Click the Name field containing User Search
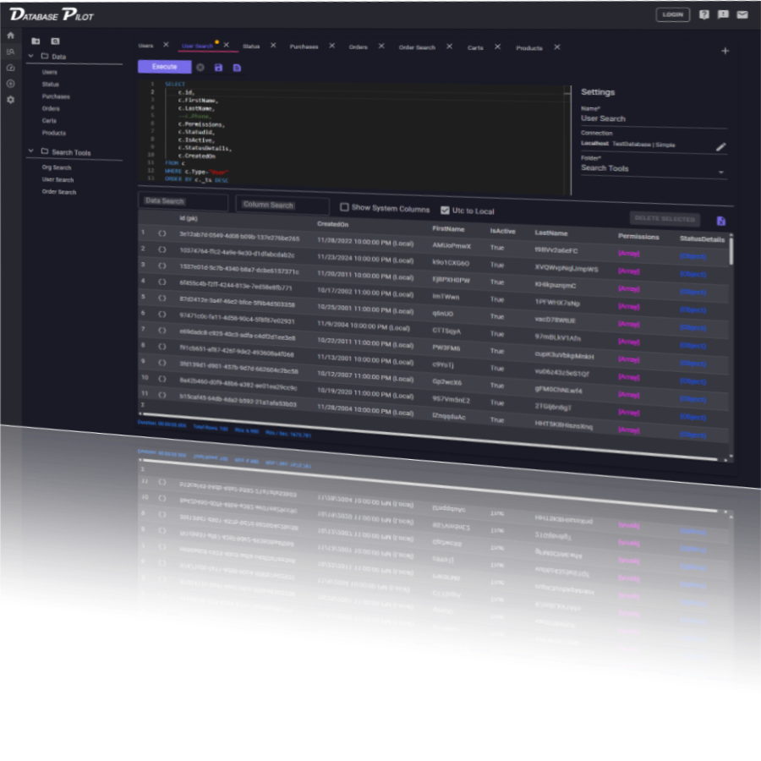The image size is (761, 761). pos(654,119)
